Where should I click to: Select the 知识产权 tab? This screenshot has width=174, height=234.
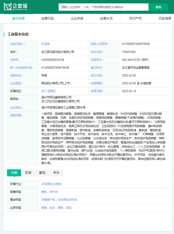[x=135, y=18]
